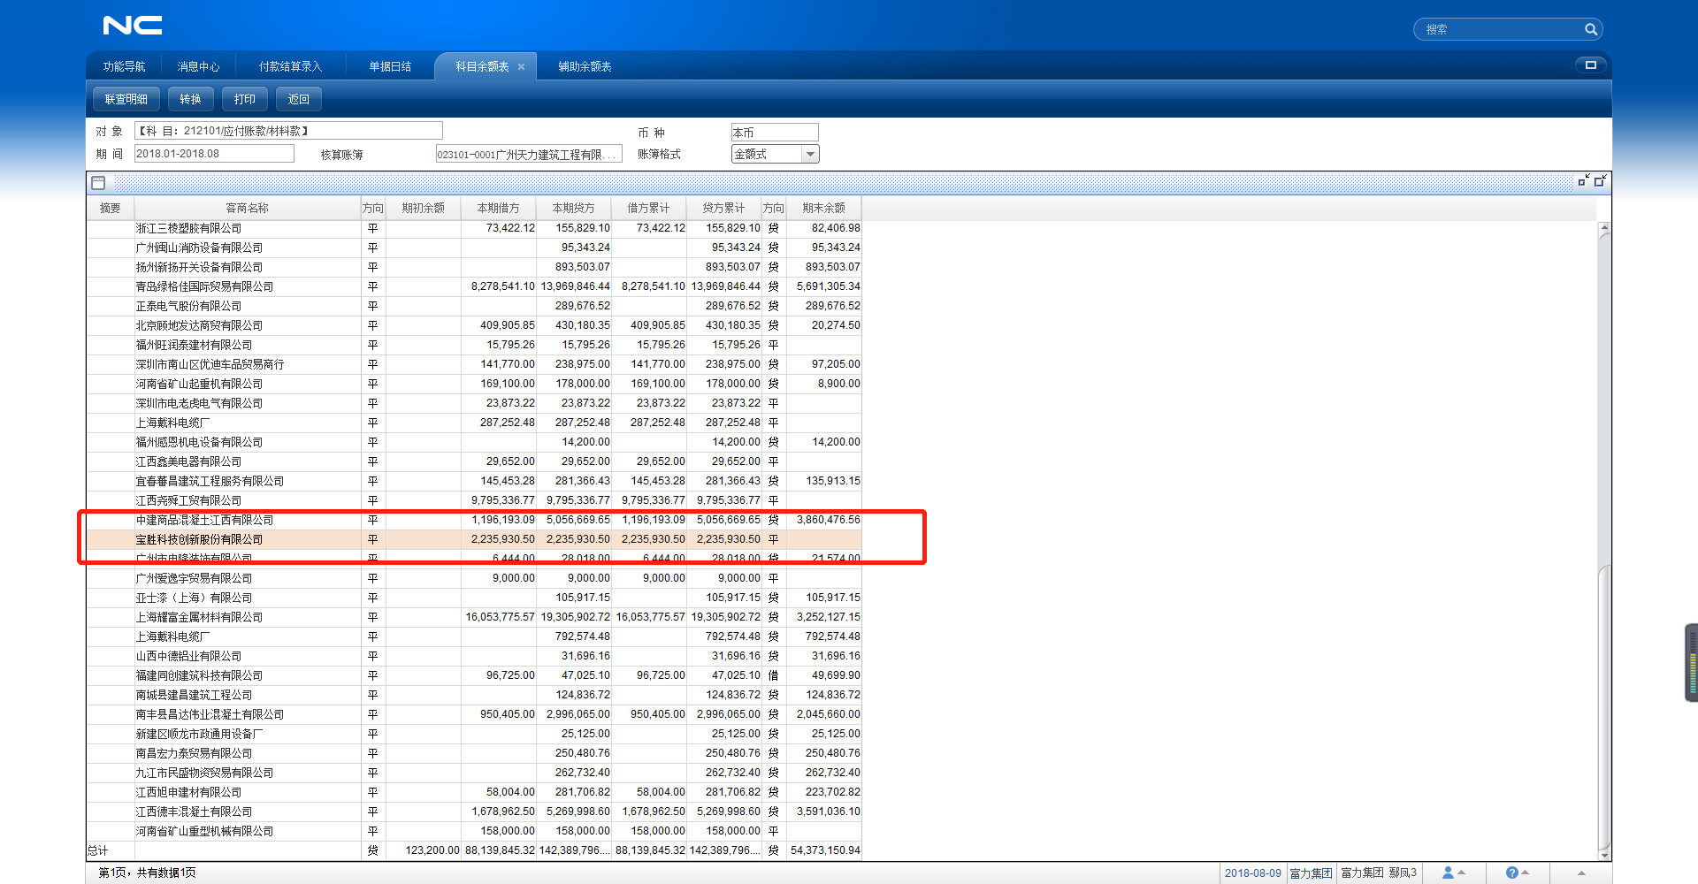Click the 账簿格式 combo box showing 金额式
The image size is (1698, 884).
pos(775,155)
